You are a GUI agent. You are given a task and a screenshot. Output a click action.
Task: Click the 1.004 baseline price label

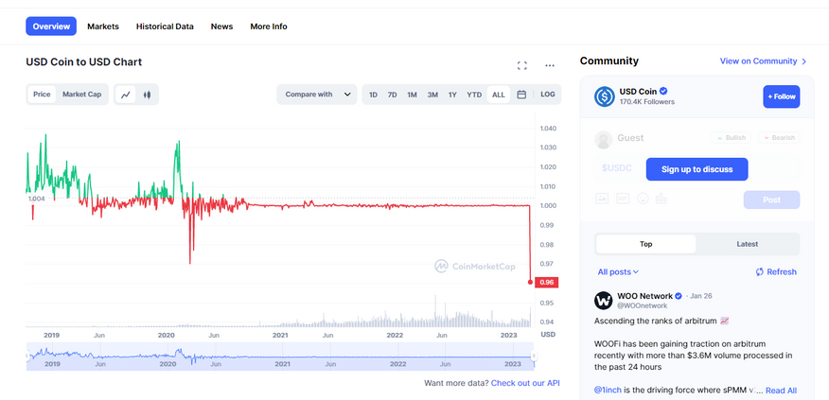click(x=37, y=199)
